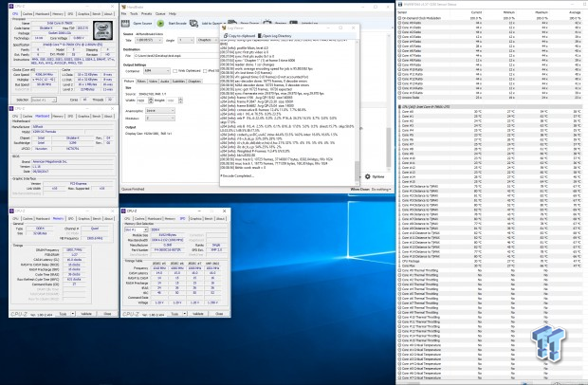588x385 pixels.
Task: Open the Modulus dropdown on the Picture tab
Action: pos(159,119)
